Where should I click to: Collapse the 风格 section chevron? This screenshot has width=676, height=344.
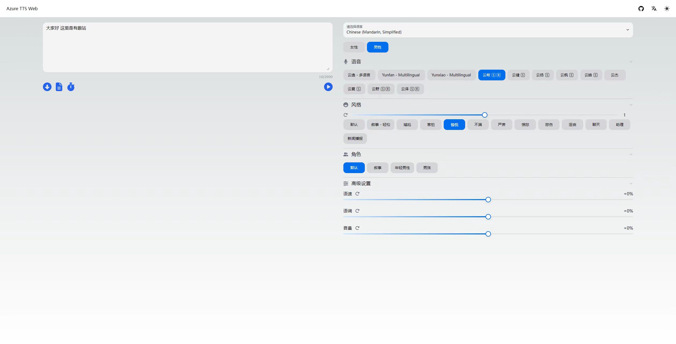click(x=631, y=105)
